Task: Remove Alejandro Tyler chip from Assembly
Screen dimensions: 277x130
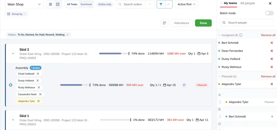Action: [x=38, y=101]
